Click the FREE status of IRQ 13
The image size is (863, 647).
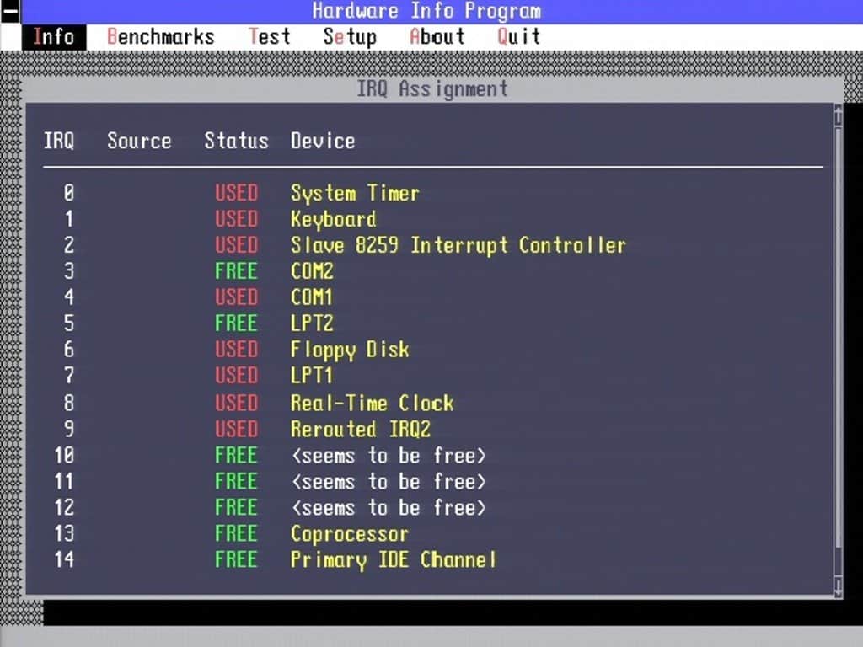[236, 533]
